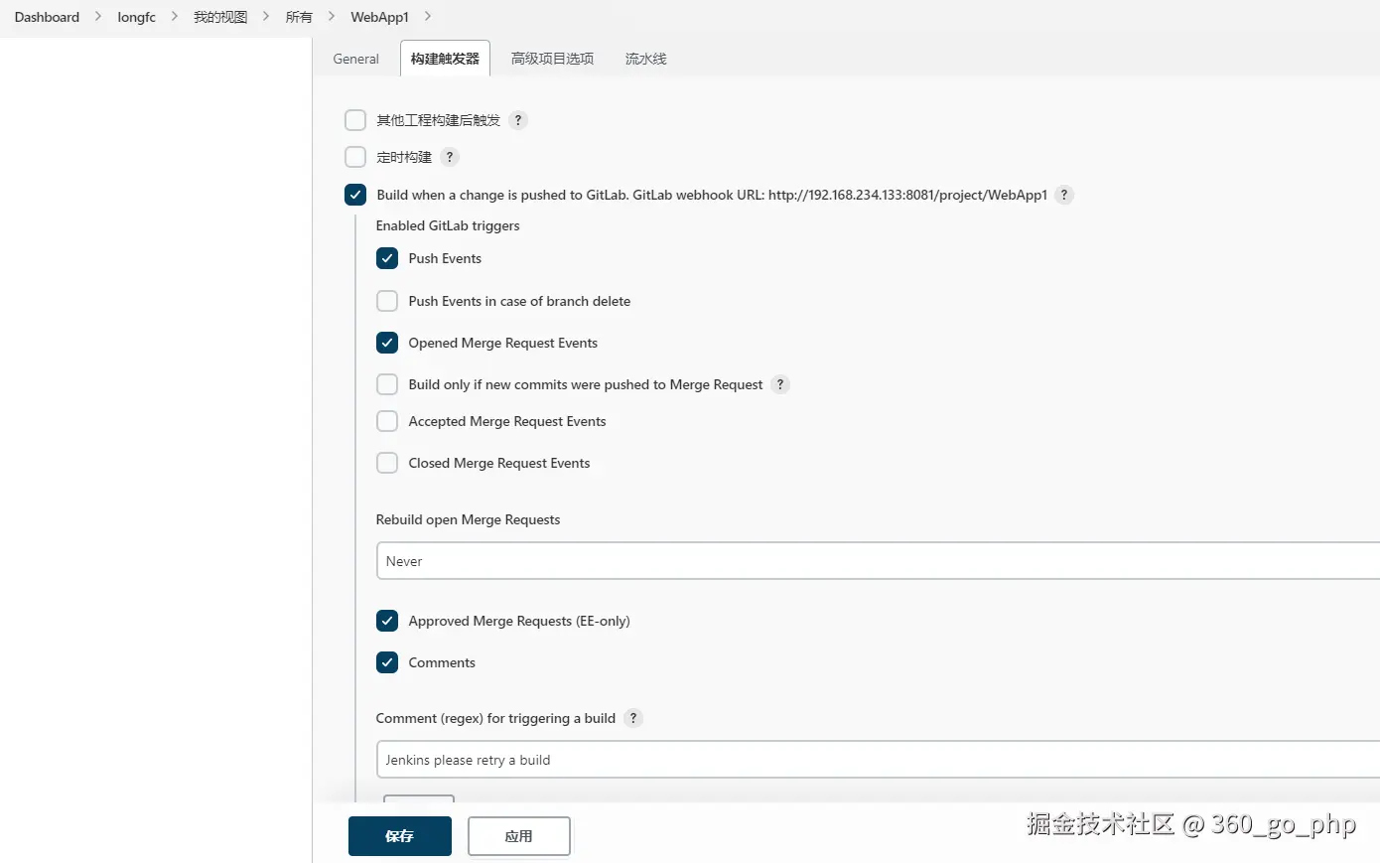Switch to the General tab
This screenshot has width=1380, height=863.
[x=355, y=59]
